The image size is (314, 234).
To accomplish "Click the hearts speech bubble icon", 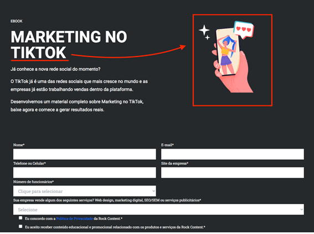I will [244, 30].
